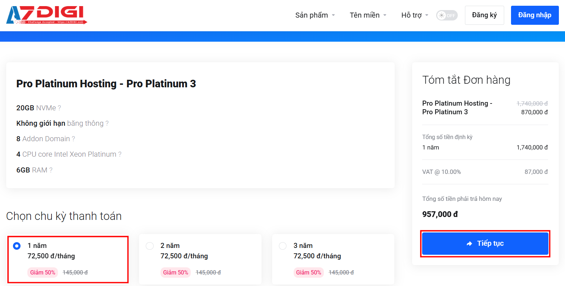Click the question mark beside Addon Domain

click(73, 139)
